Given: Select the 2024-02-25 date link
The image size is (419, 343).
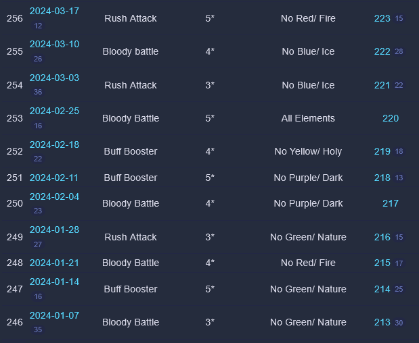Looking at the screenshot, I should tap(54, 111).
